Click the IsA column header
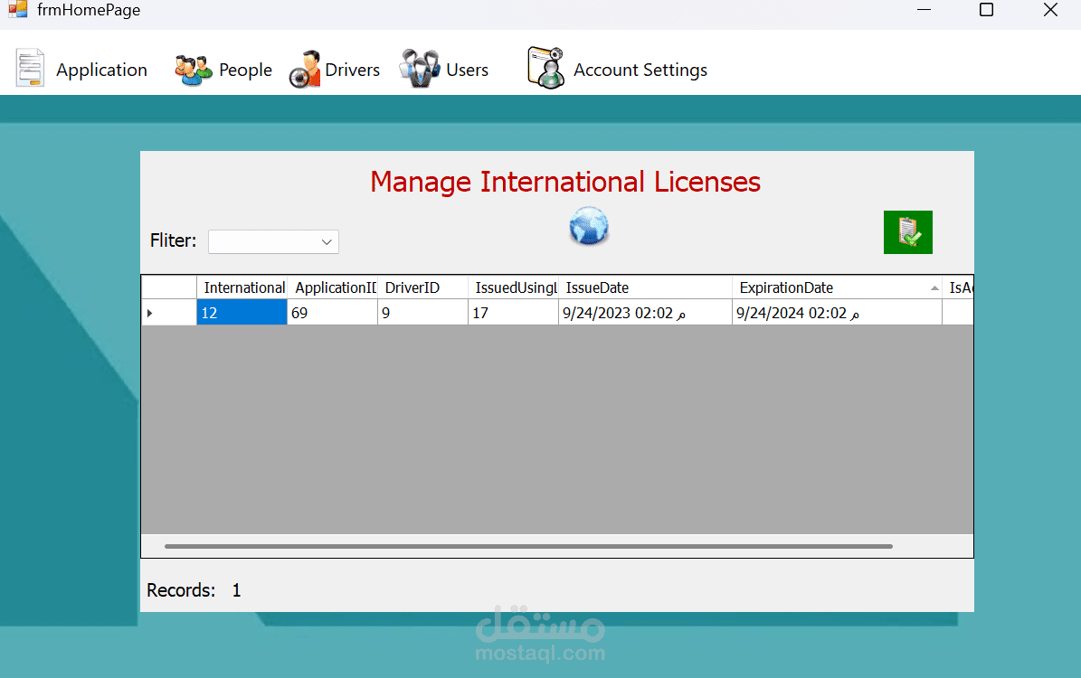The width and height of the screenshot is (1081, 678). click(958, 287)
